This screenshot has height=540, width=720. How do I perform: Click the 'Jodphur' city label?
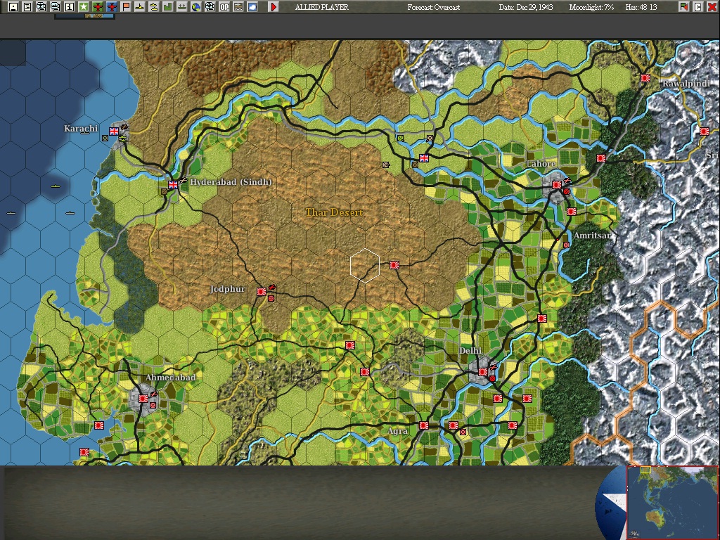pyautogui.click(x=228, y=289)
